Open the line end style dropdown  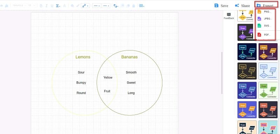coord(106,6)
